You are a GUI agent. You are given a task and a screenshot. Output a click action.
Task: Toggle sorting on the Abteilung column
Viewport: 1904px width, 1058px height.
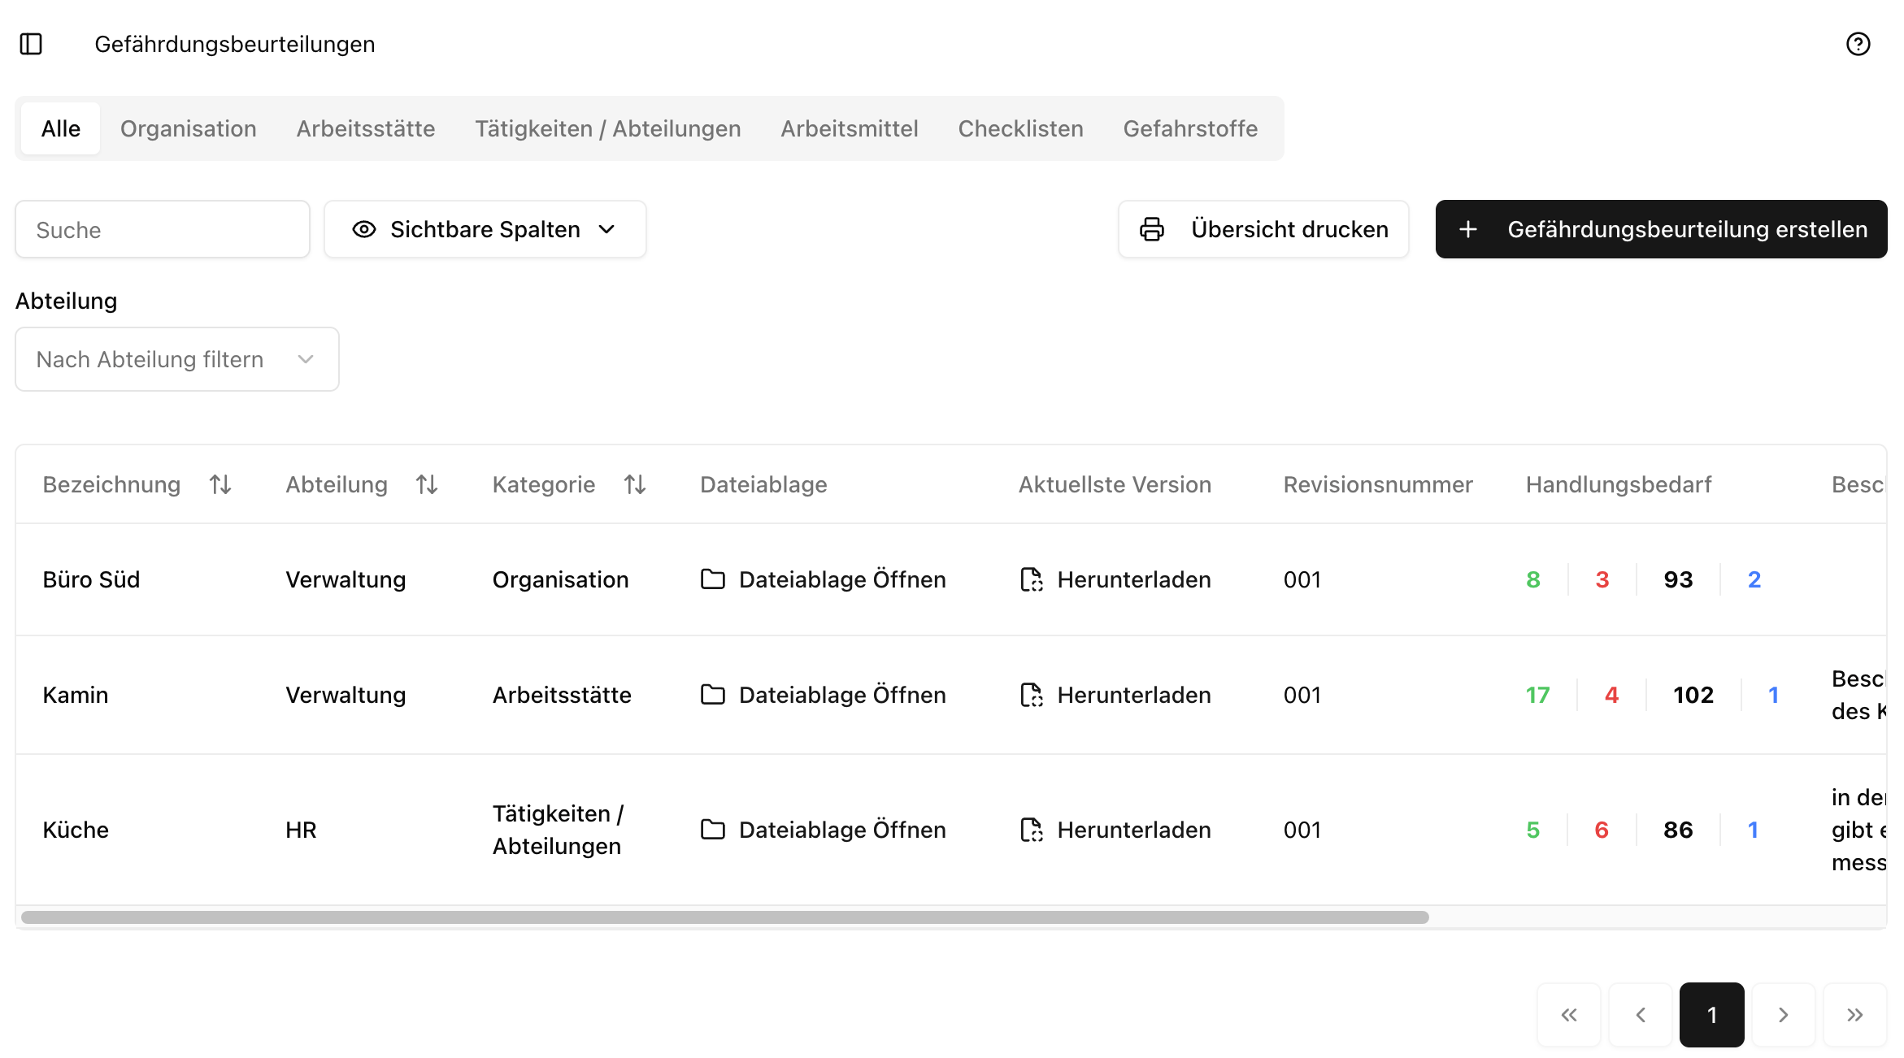tap(427, 484)
